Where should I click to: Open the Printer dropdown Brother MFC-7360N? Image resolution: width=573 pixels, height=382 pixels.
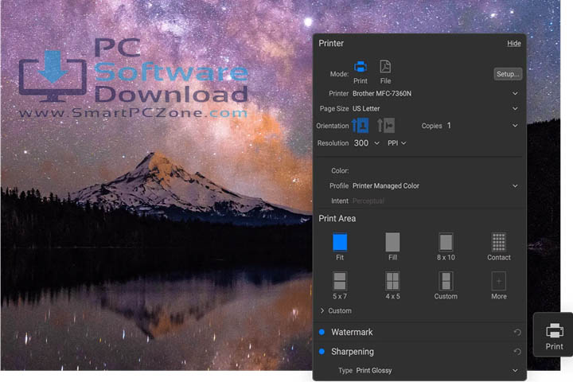(x=435, y=94)
